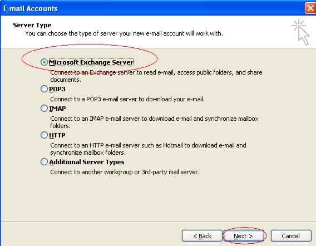Click the 'Connect to another workgroup' description
Viewport: 316px width, 246px height.
[x=125, y=172]
